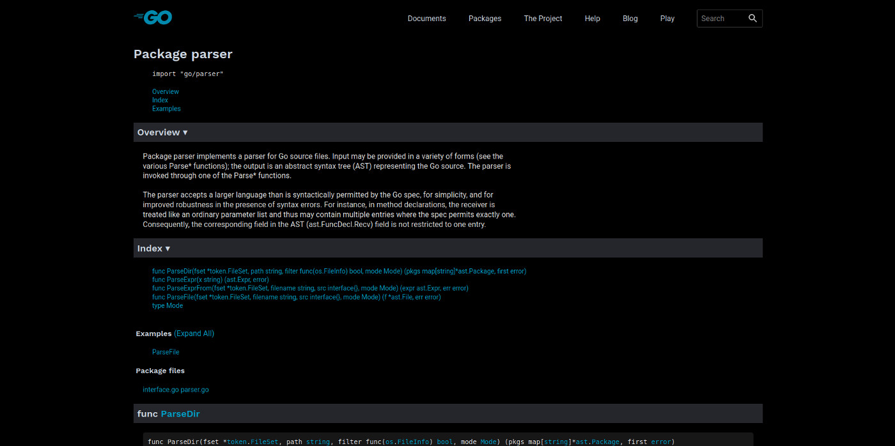Open the Packages page
This screenshot has width=895, height=446.
485,19
